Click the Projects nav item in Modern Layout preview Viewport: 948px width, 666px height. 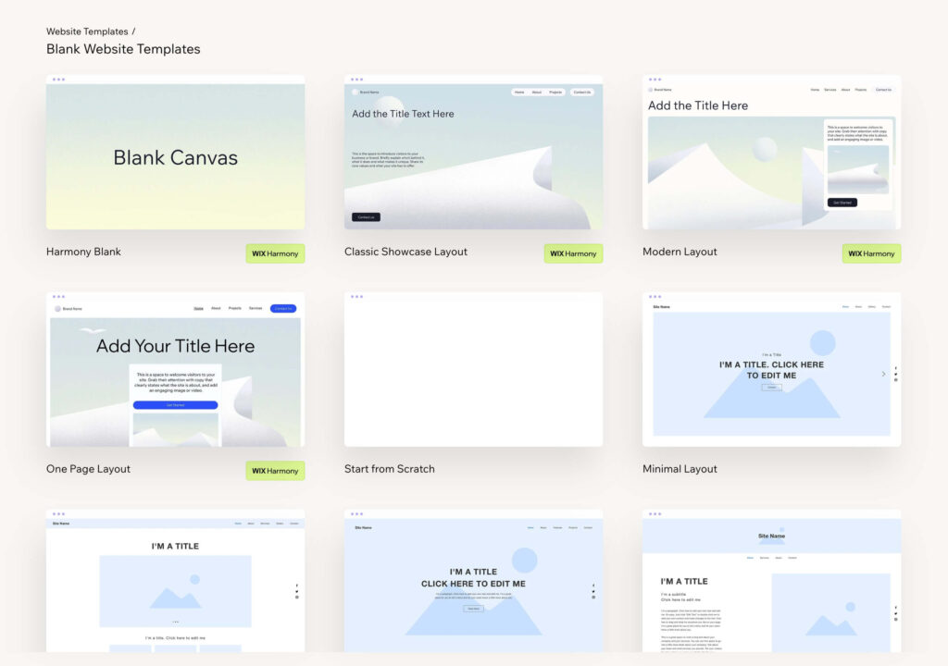click(x=861, y=90)
